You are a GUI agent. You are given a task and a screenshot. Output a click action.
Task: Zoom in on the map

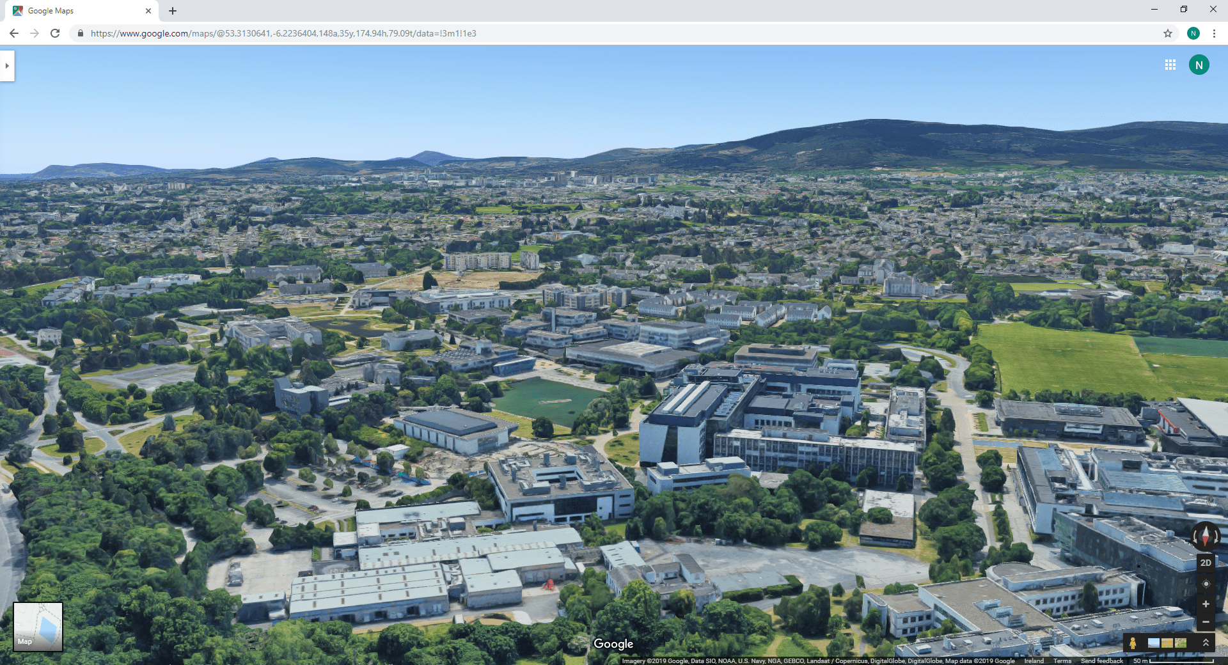(1206, 604)
